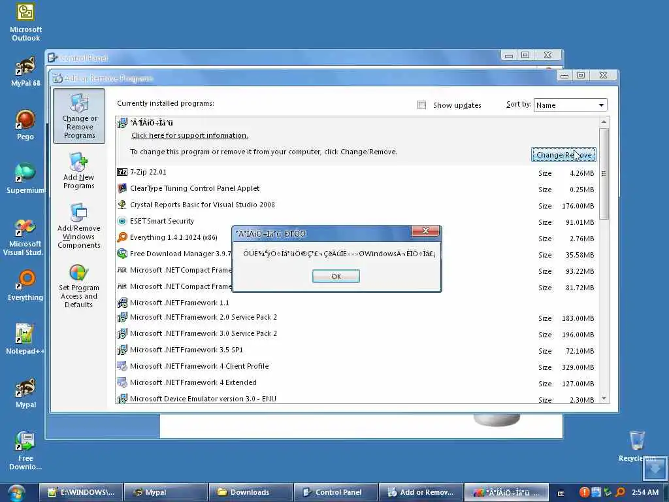Open Recycle Bin on desktop
Viewport: 669px width, 502px height.
tap(637, 446)
